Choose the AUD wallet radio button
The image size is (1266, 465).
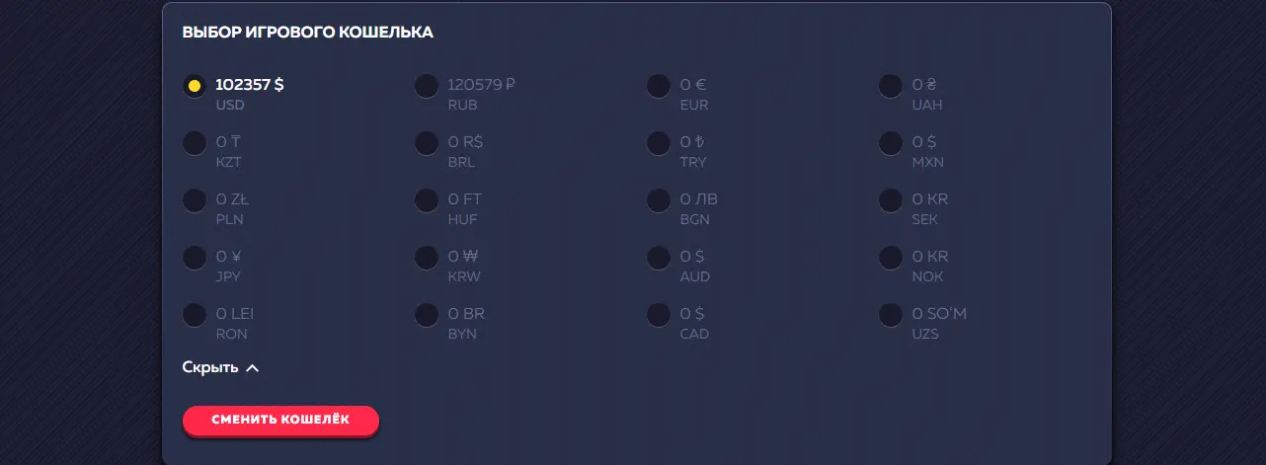[659, 258]
